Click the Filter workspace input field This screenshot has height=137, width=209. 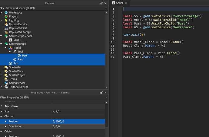point(55,8)
